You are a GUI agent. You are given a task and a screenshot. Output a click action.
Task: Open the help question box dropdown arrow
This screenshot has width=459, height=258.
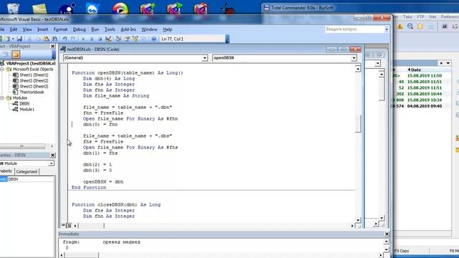(387, 29)
